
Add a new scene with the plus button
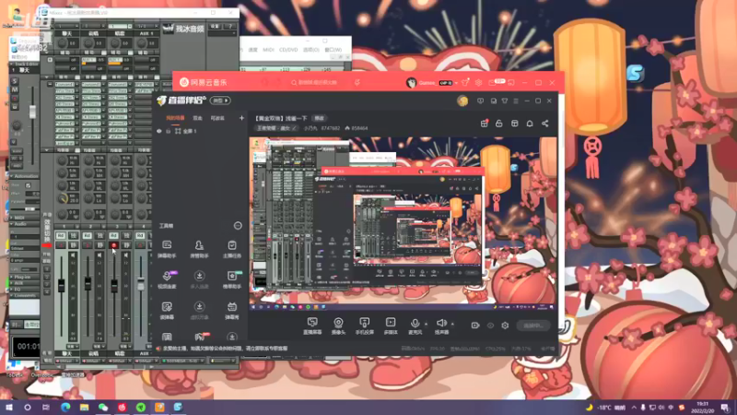tap(241, 118)
